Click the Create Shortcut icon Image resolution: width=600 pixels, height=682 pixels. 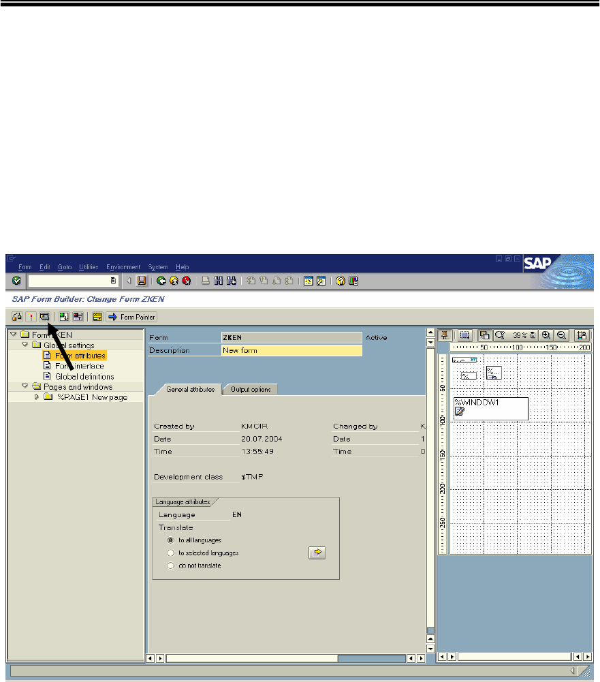[x=321, y=281]
